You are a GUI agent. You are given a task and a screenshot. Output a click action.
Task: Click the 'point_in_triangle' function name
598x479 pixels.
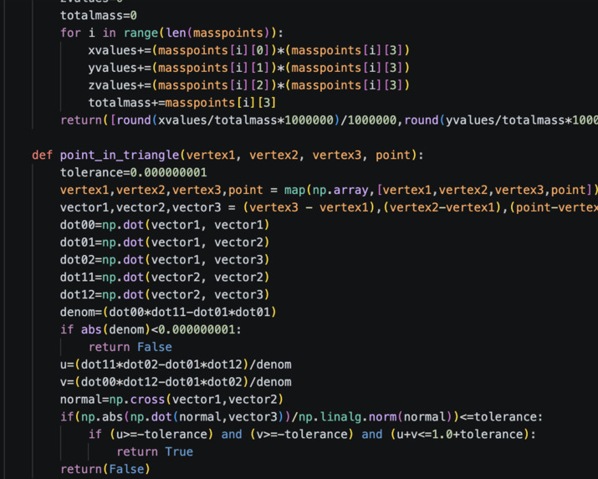point(120,155)
